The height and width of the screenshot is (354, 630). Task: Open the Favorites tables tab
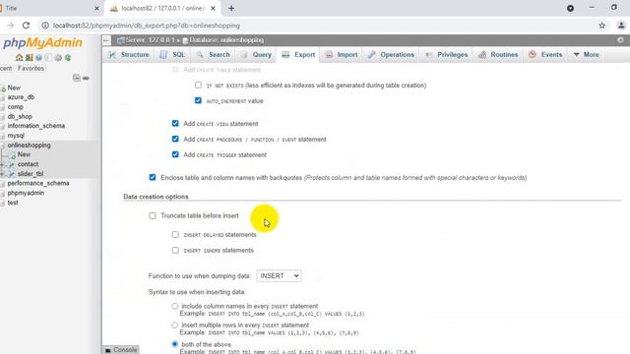(31, 68)
